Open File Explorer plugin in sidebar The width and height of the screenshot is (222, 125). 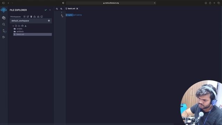click(x=4, y=18)
